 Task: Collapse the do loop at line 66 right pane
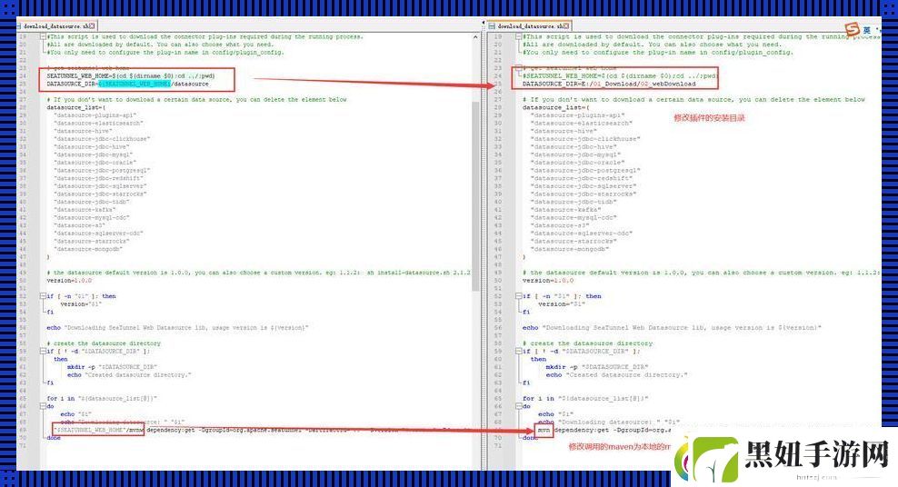[518, 406]
